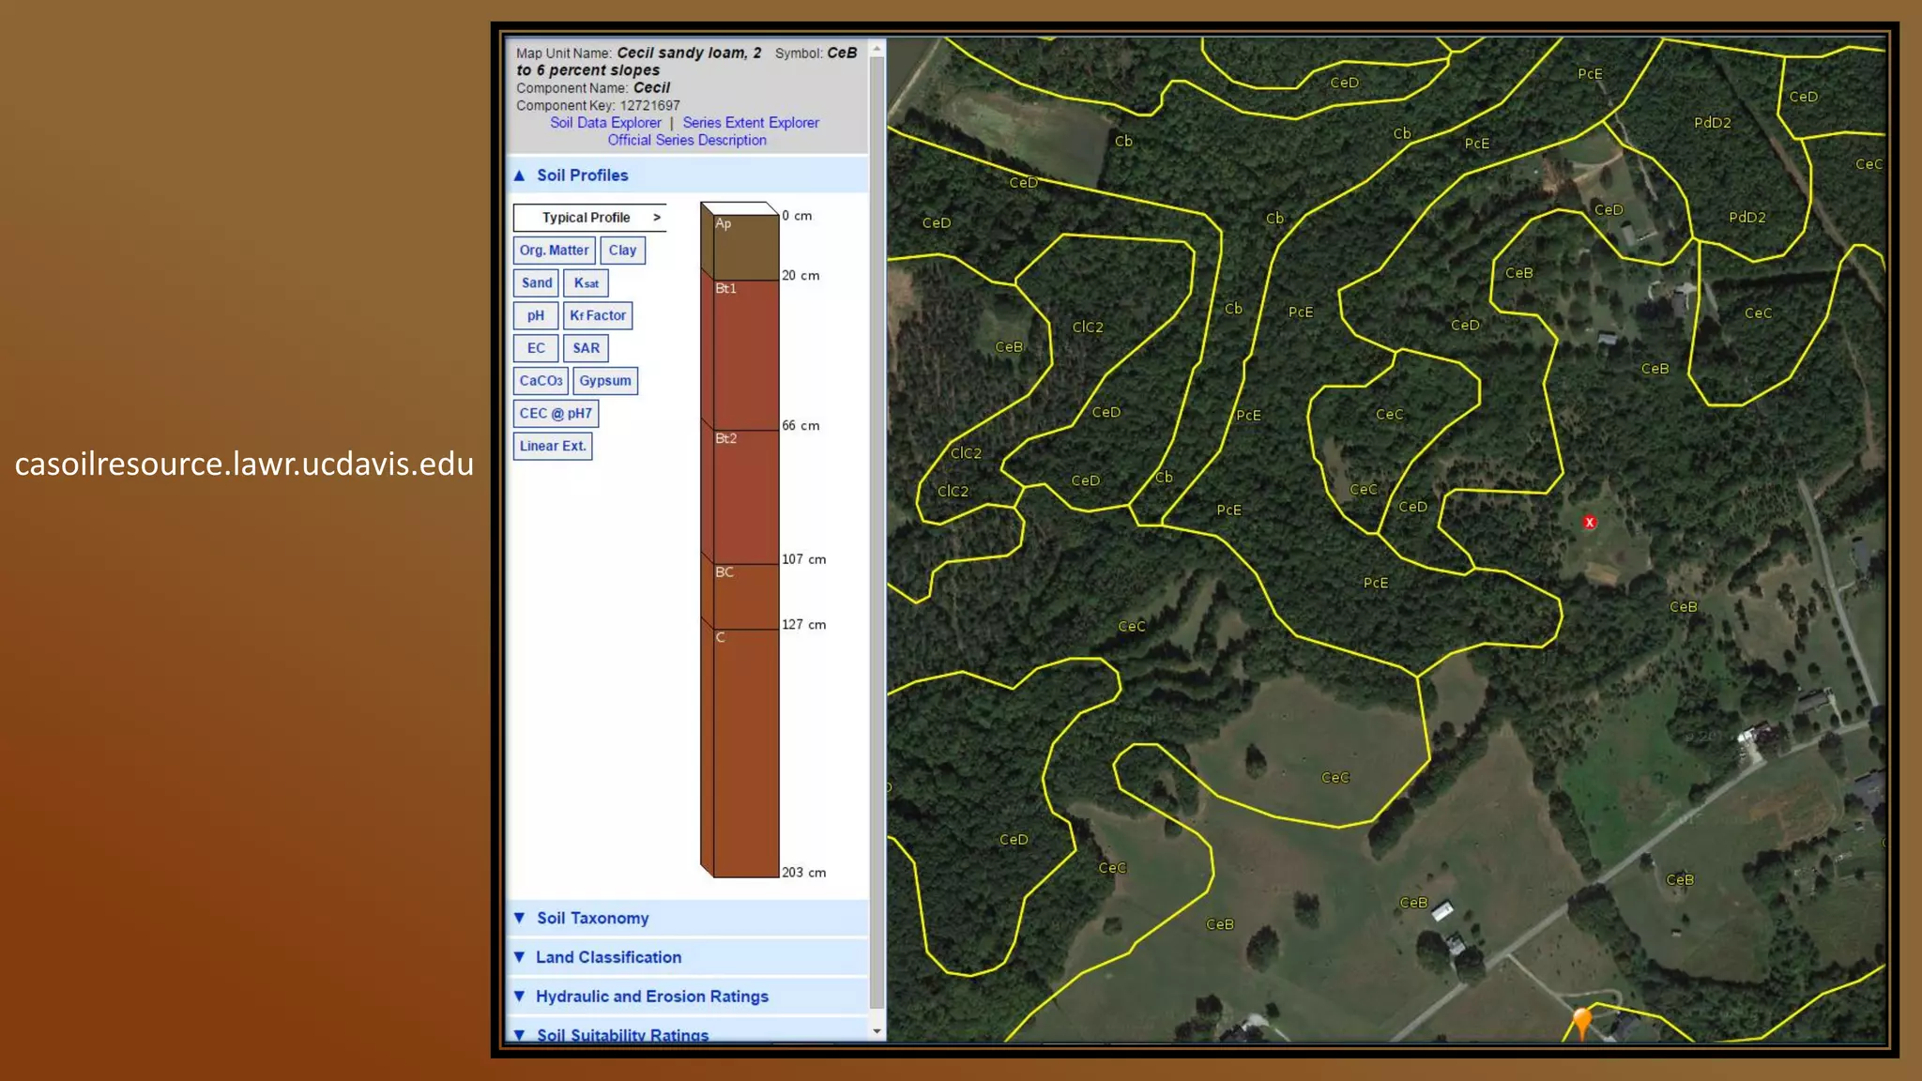Image resolution: width=1922 pixels, height=1081 pixels.
Task: Show the Sand profile
Action: click(536, 283)
